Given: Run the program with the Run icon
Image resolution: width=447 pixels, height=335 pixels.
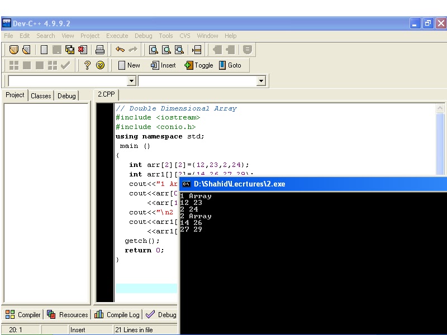Looking at the screenshot, I should coord(26,65).
